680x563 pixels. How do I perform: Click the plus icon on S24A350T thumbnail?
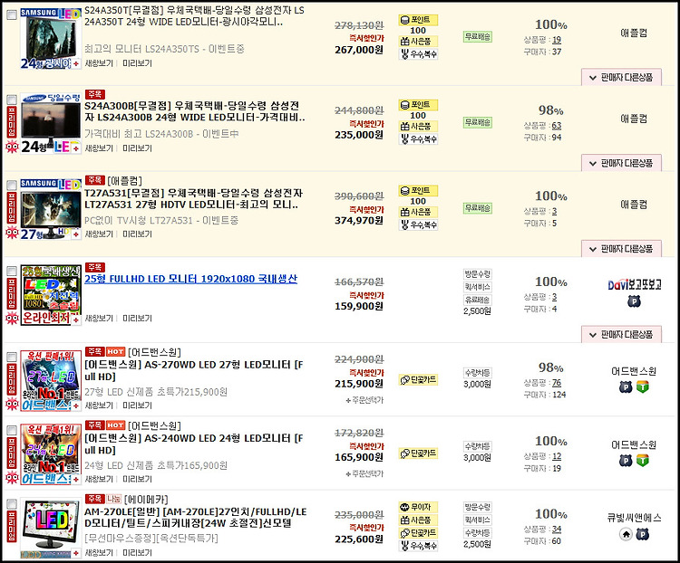click(76, 63)
